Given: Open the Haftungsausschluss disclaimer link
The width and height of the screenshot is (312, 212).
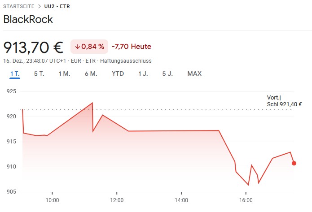Looking at the screenshot, I should [126, 61].
